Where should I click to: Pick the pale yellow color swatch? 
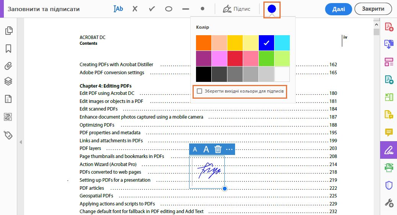coord(251,43)
